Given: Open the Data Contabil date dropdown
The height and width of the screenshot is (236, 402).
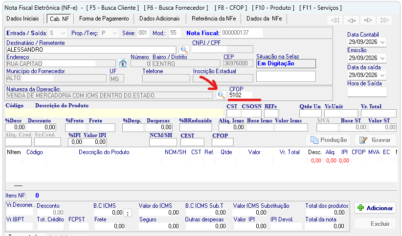Looking at the screenshot, I should 382,42.
